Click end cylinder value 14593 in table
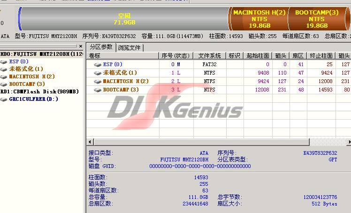Image resolution: width=351 pixels, height=213 pixels. click(x=326, y=90)
